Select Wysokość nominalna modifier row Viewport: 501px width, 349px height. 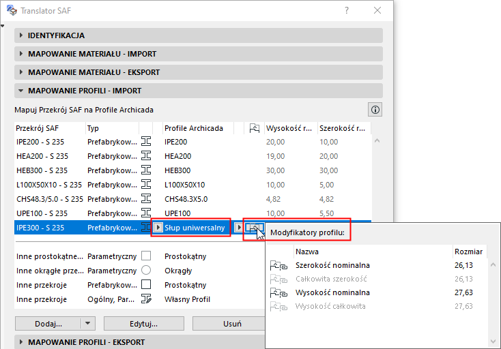[377, 292]
